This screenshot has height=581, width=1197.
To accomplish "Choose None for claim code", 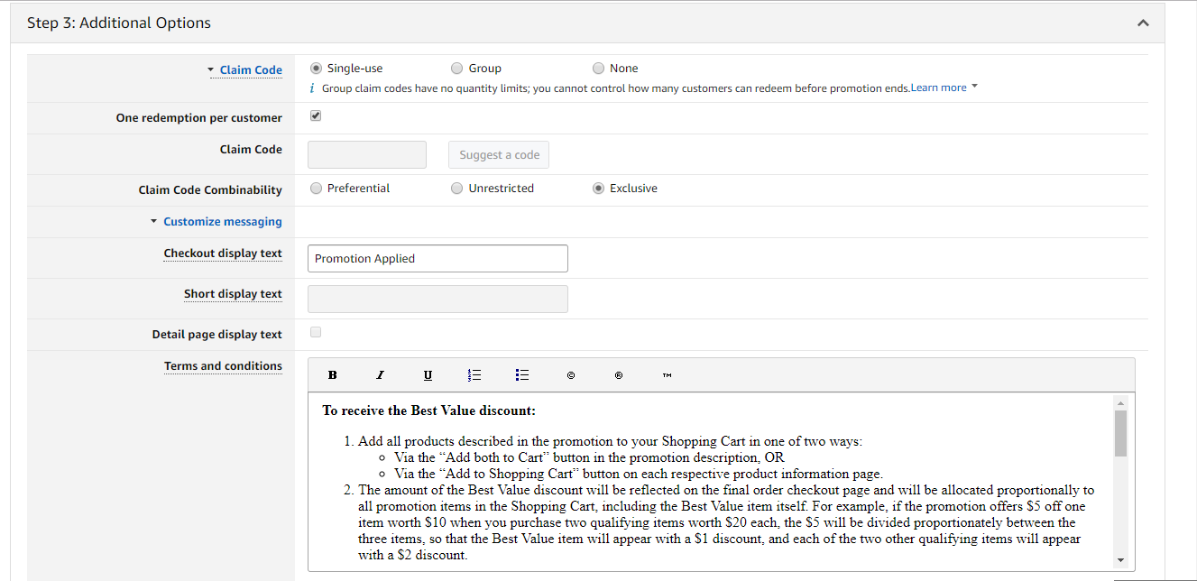I will pyautogui.click(x=599, y=69).
